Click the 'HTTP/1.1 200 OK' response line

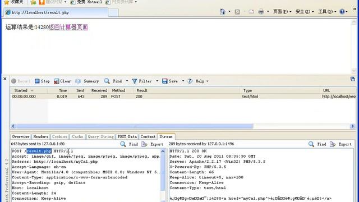188,151
